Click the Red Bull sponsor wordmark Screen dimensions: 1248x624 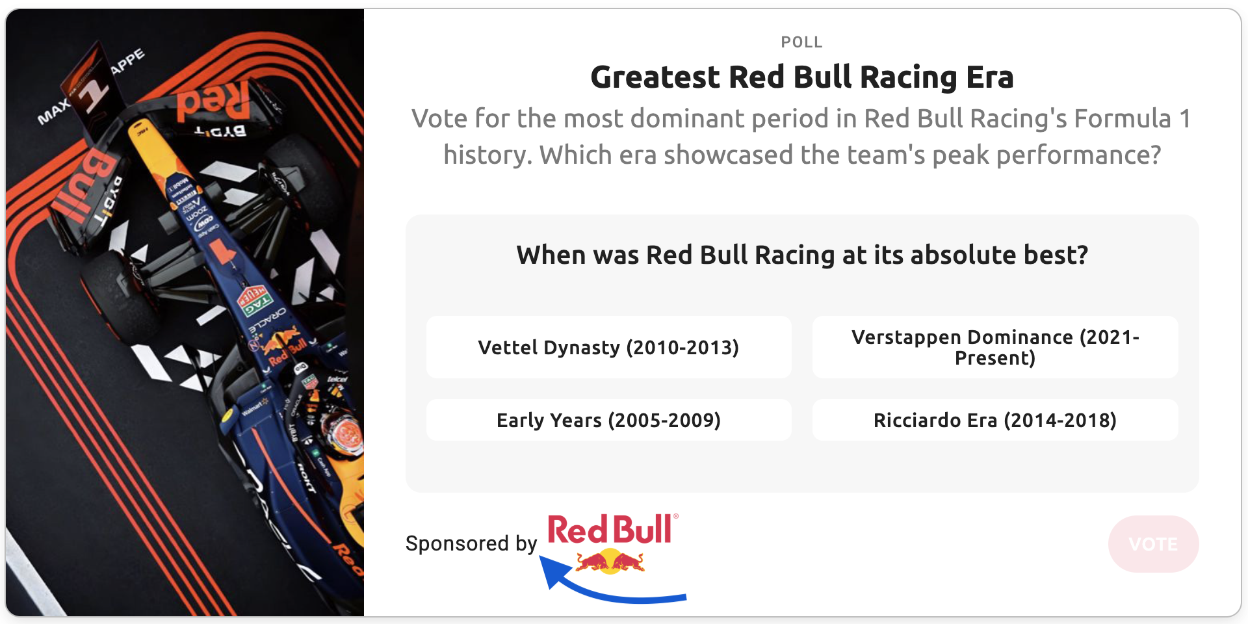[x=610, y=530]
